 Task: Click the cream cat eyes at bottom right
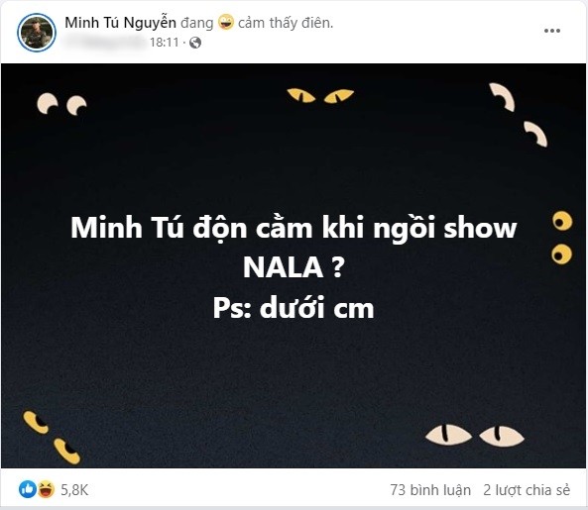pos(474,435)
